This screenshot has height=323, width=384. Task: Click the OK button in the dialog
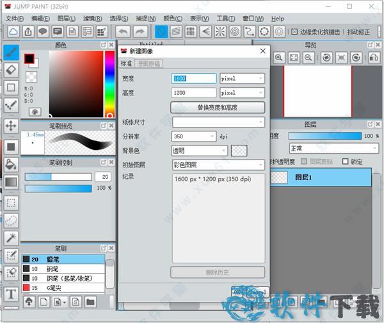236,290
